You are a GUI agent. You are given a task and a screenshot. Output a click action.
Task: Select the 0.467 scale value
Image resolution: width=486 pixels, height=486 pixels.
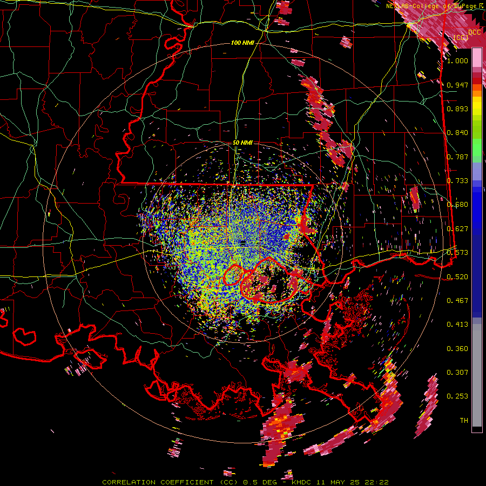457,301
